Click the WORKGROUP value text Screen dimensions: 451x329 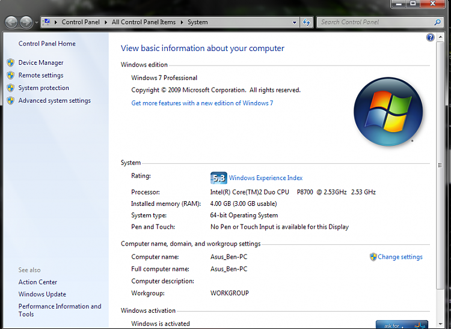[x=230, y=293]
